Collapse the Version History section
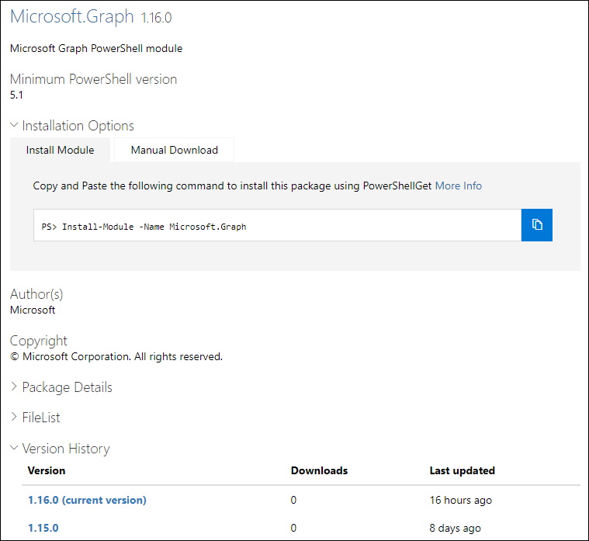The width and height of the screenshot is (589, 541). (60, 448)
